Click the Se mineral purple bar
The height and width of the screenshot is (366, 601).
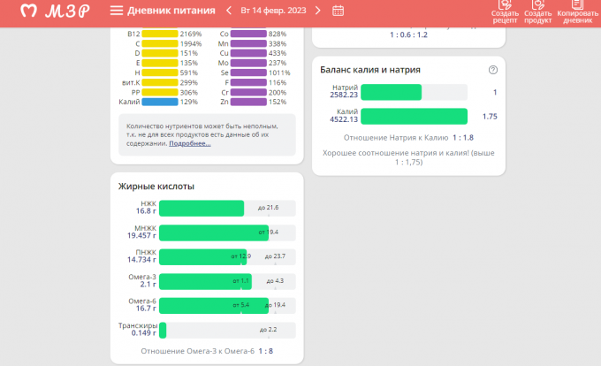pos(248,72)
